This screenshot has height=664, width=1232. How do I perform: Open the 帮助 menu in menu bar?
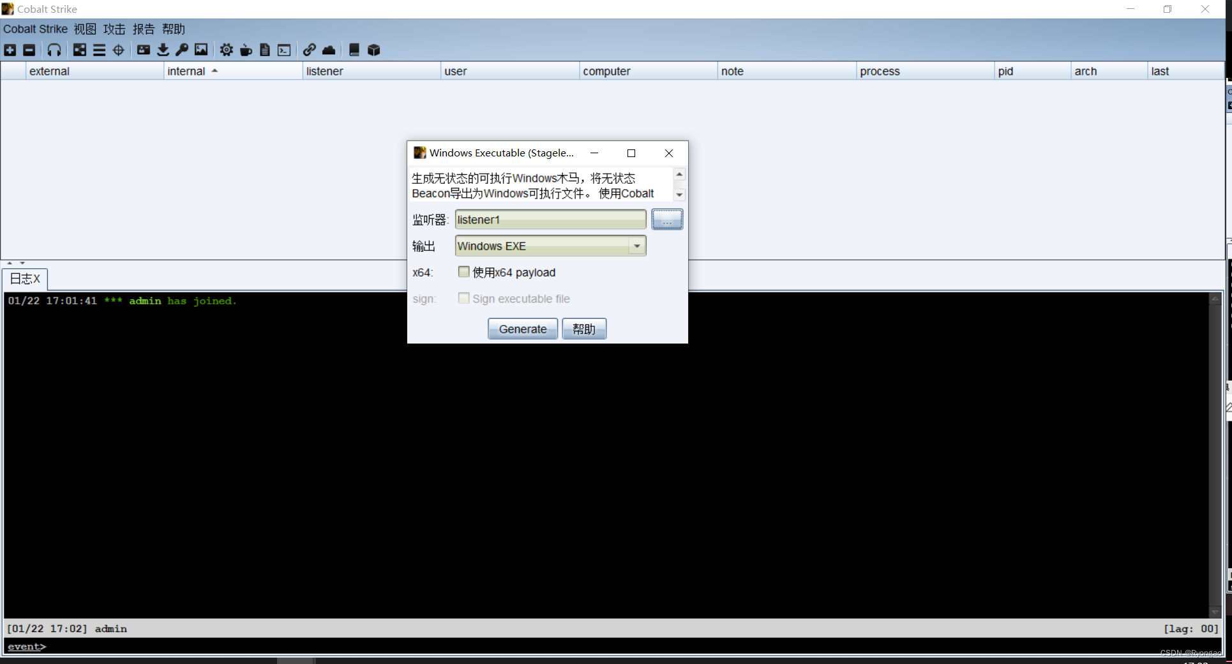click(173, 29)
